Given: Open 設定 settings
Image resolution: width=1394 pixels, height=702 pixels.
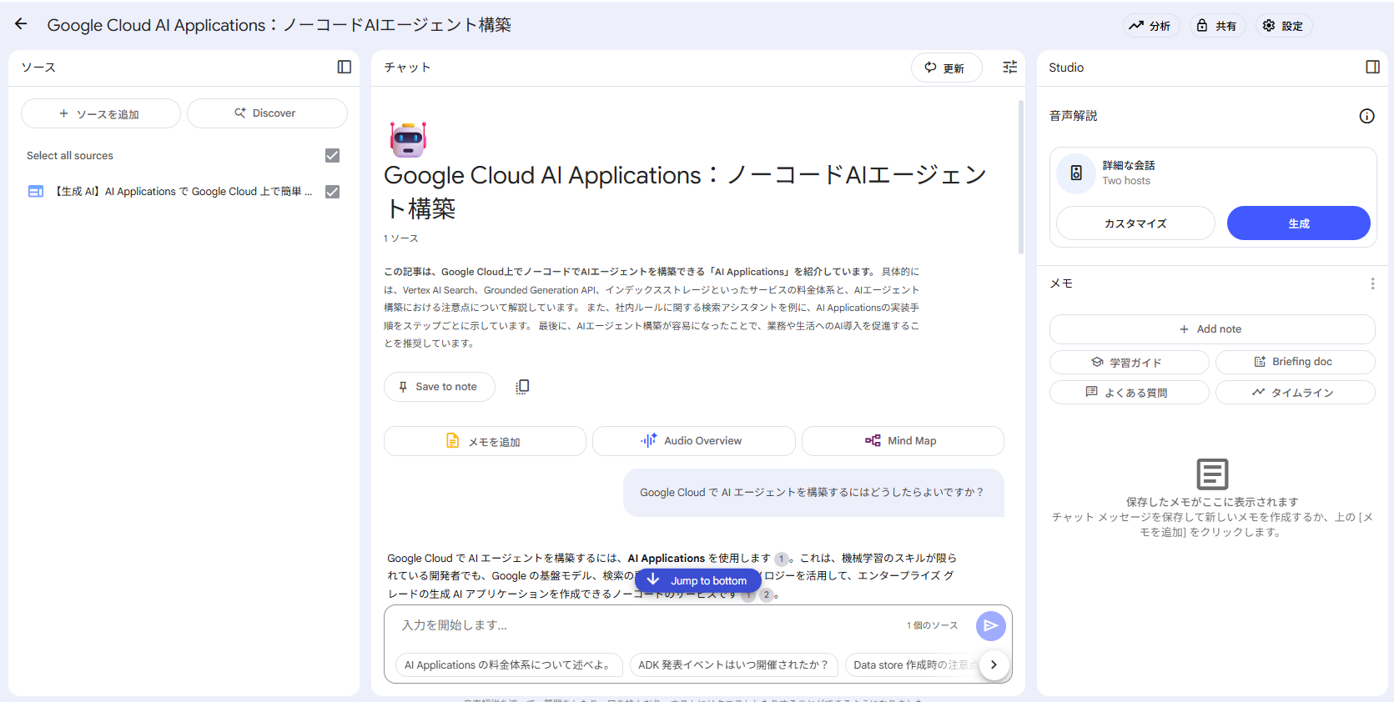Looking at the screenshot, I should tap(1283, 26).
